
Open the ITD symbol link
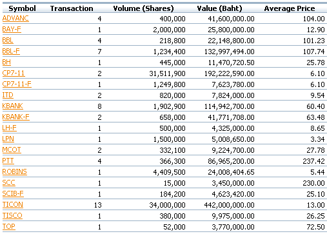click(x=8, y=95)
